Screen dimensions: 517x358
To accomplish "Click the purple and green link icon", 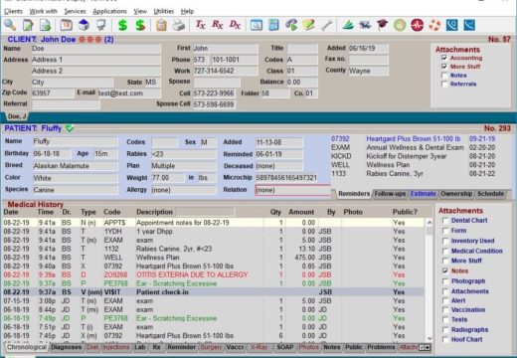I will coord(291,25).
